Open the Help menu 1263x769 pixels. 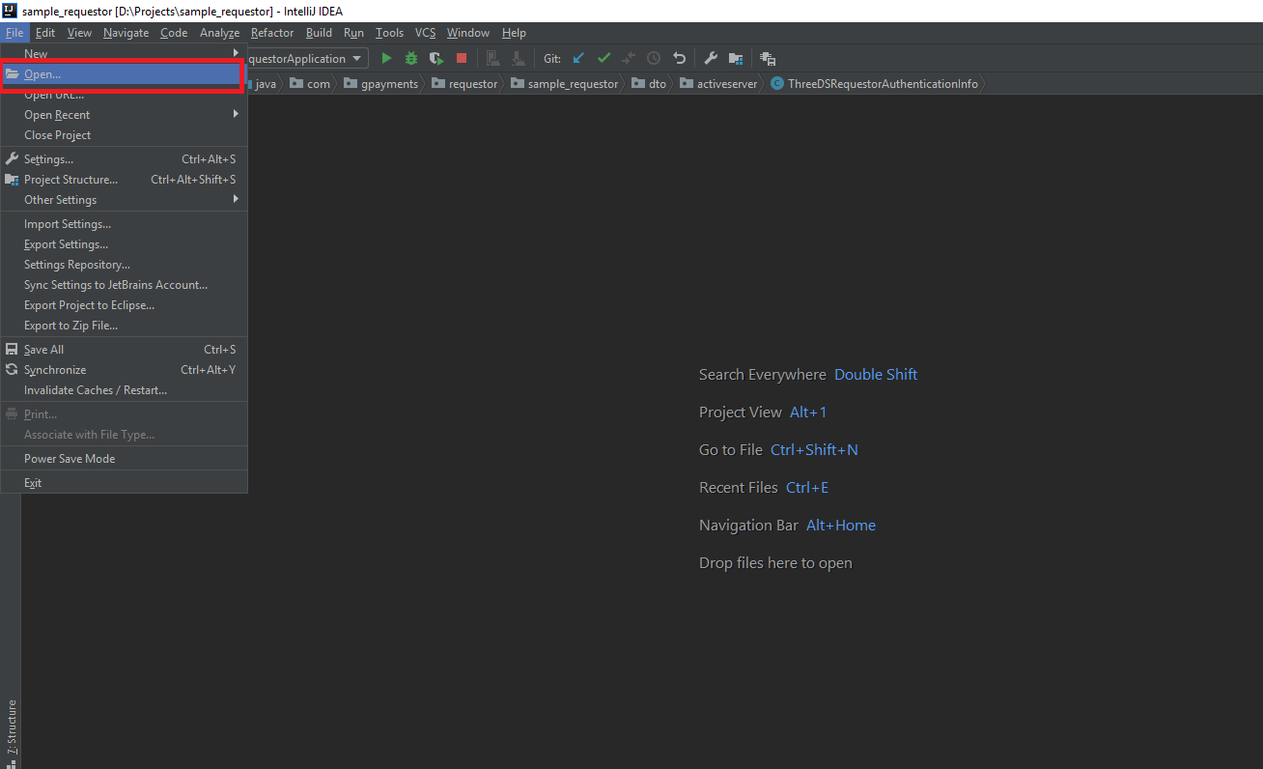tap(514, 33)
